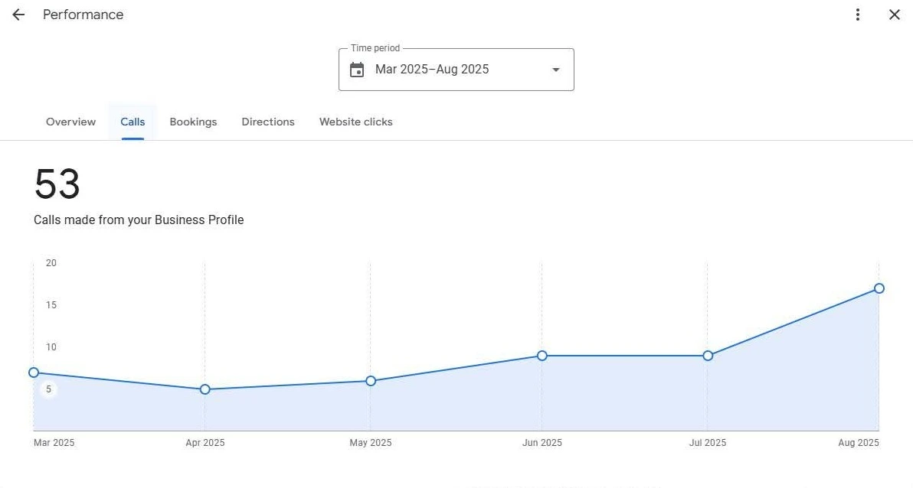Viewport: 913px width, 488px height.
Task: Open the Time period dropdown arrow
Action: click(x=555, y=70)
